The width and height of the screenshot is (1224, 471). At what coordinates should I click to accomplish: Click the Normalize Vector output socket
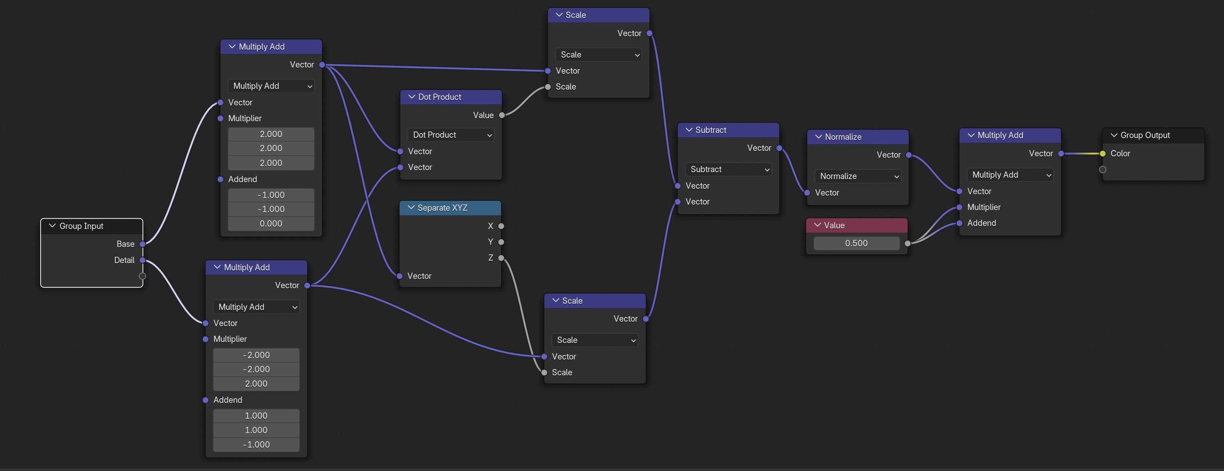[x=909, y=155]
